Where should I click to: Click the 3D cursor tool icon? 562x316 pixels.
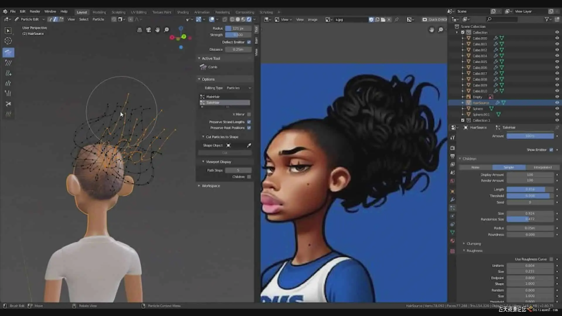click(x=8, y=41)
